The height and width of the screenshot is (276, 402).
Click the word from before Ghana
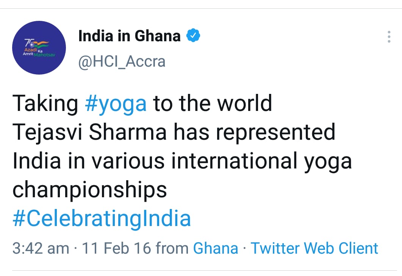pyautogui.click(x=172, y=248)
